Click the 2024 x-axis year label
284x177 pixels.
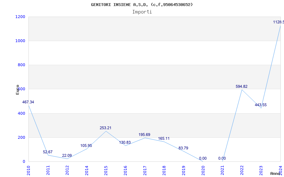[280, 171]
